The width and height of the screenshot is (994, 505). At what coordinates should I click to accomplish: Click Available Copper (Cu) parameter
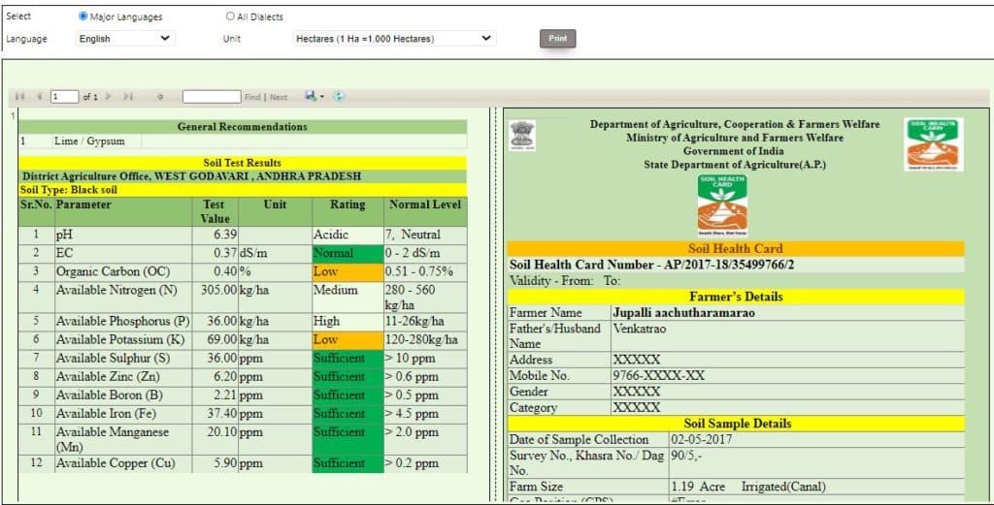(x=116, y=463)
